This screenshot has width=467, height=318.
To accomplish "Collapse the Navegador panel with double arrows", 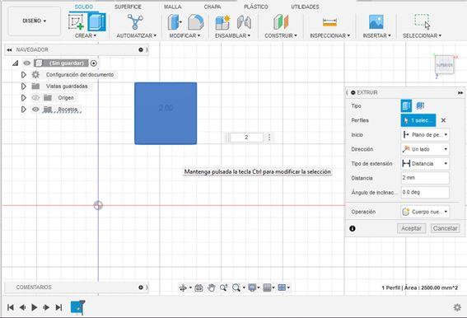I will (x=10, y=49).
